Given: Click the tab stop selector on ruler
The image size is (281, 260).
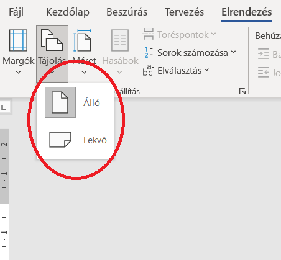Looking at the screenshot, I should tap(4, 107).
